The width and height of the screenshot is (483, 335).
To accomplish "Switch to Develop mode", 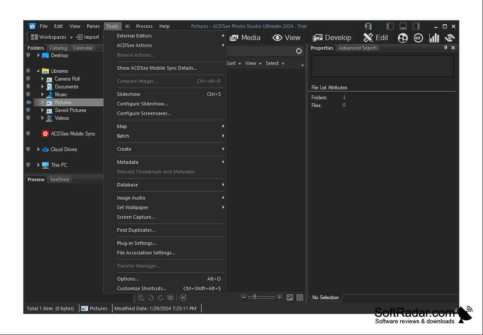I will pos(332,37).
